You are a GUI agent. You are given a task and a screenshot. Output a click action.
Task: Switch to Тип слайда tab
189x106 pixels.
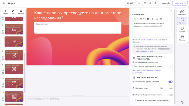pos(182,12)
